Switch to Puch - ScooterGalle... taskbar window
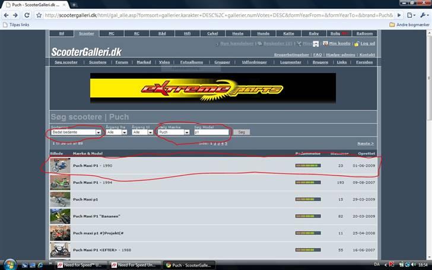 [x=189, y=265]
